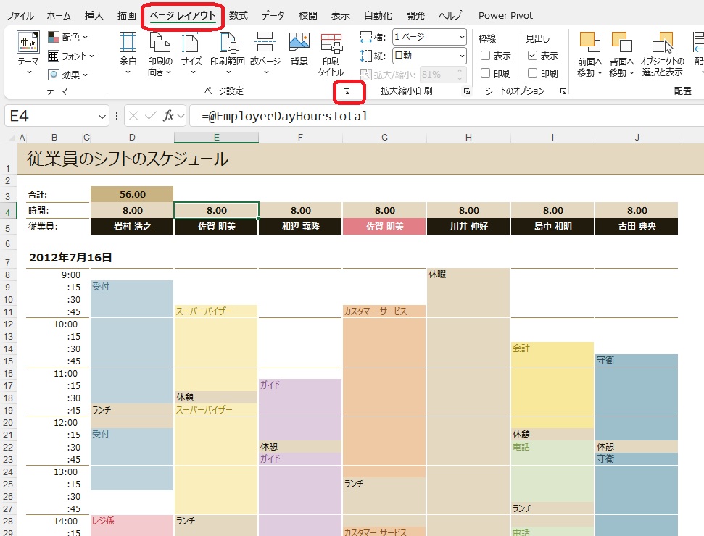Enable 枠線 印刷 gridlines print checkbox
Image resolution: width=704 pixels, height=536 pixels.
(486, 73)
